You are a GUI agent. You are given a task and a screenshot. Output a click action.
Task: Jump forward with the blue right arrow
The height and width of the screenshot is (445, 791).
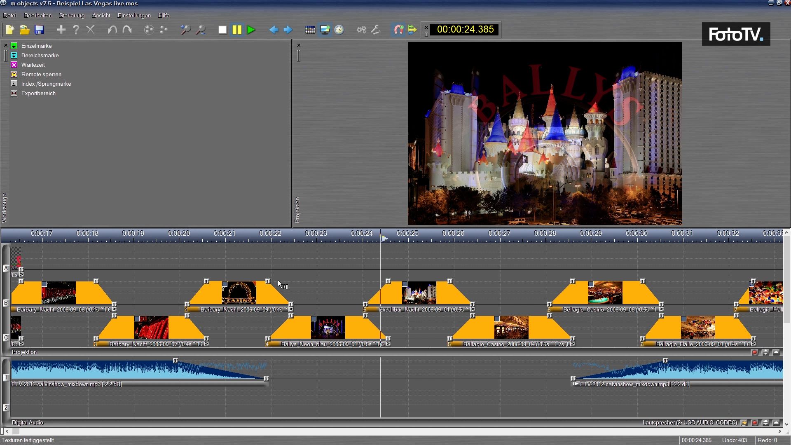tap(288, 30)
